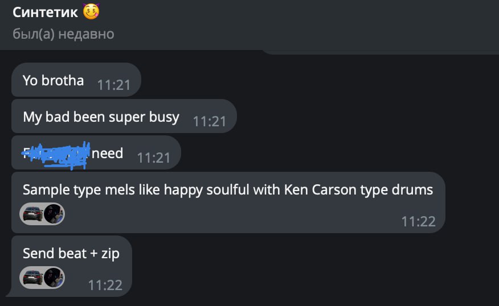
Task: Click the dark avatar under the Ken Carson message
Action: (54, 214)
